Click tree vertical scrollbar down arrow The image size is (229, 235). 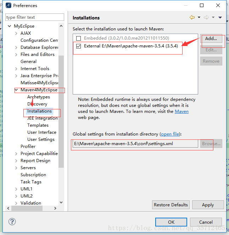pyautogui.click(x=61, y=202)
